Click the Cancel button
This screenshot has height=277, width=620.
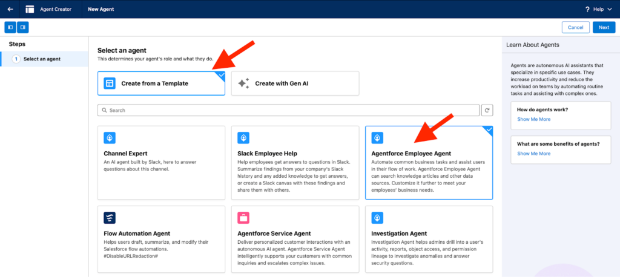(x=575, y=27)
